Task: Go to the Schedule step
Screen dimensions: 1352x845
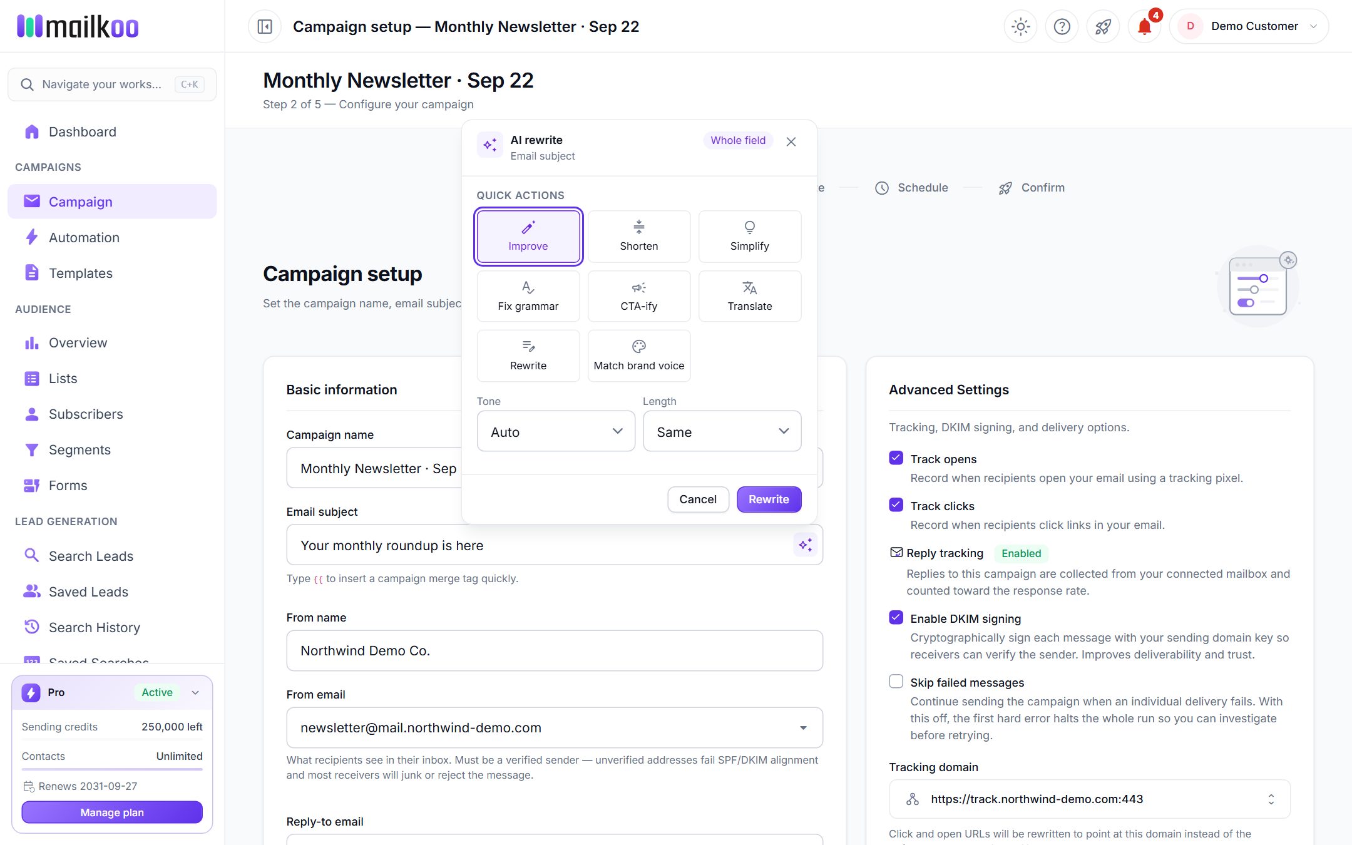Action: pos(911,188)
